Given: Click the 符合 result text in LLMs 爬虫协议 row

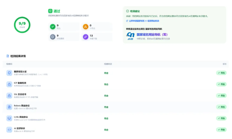Looking at the screenshot, I should coord(106,118).
